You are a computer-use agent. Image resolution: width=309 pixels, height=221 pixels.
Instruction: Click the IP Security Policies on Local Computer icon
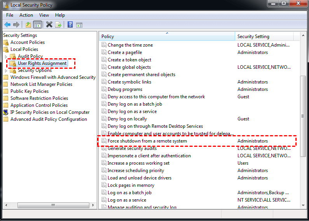coord(6,112)
